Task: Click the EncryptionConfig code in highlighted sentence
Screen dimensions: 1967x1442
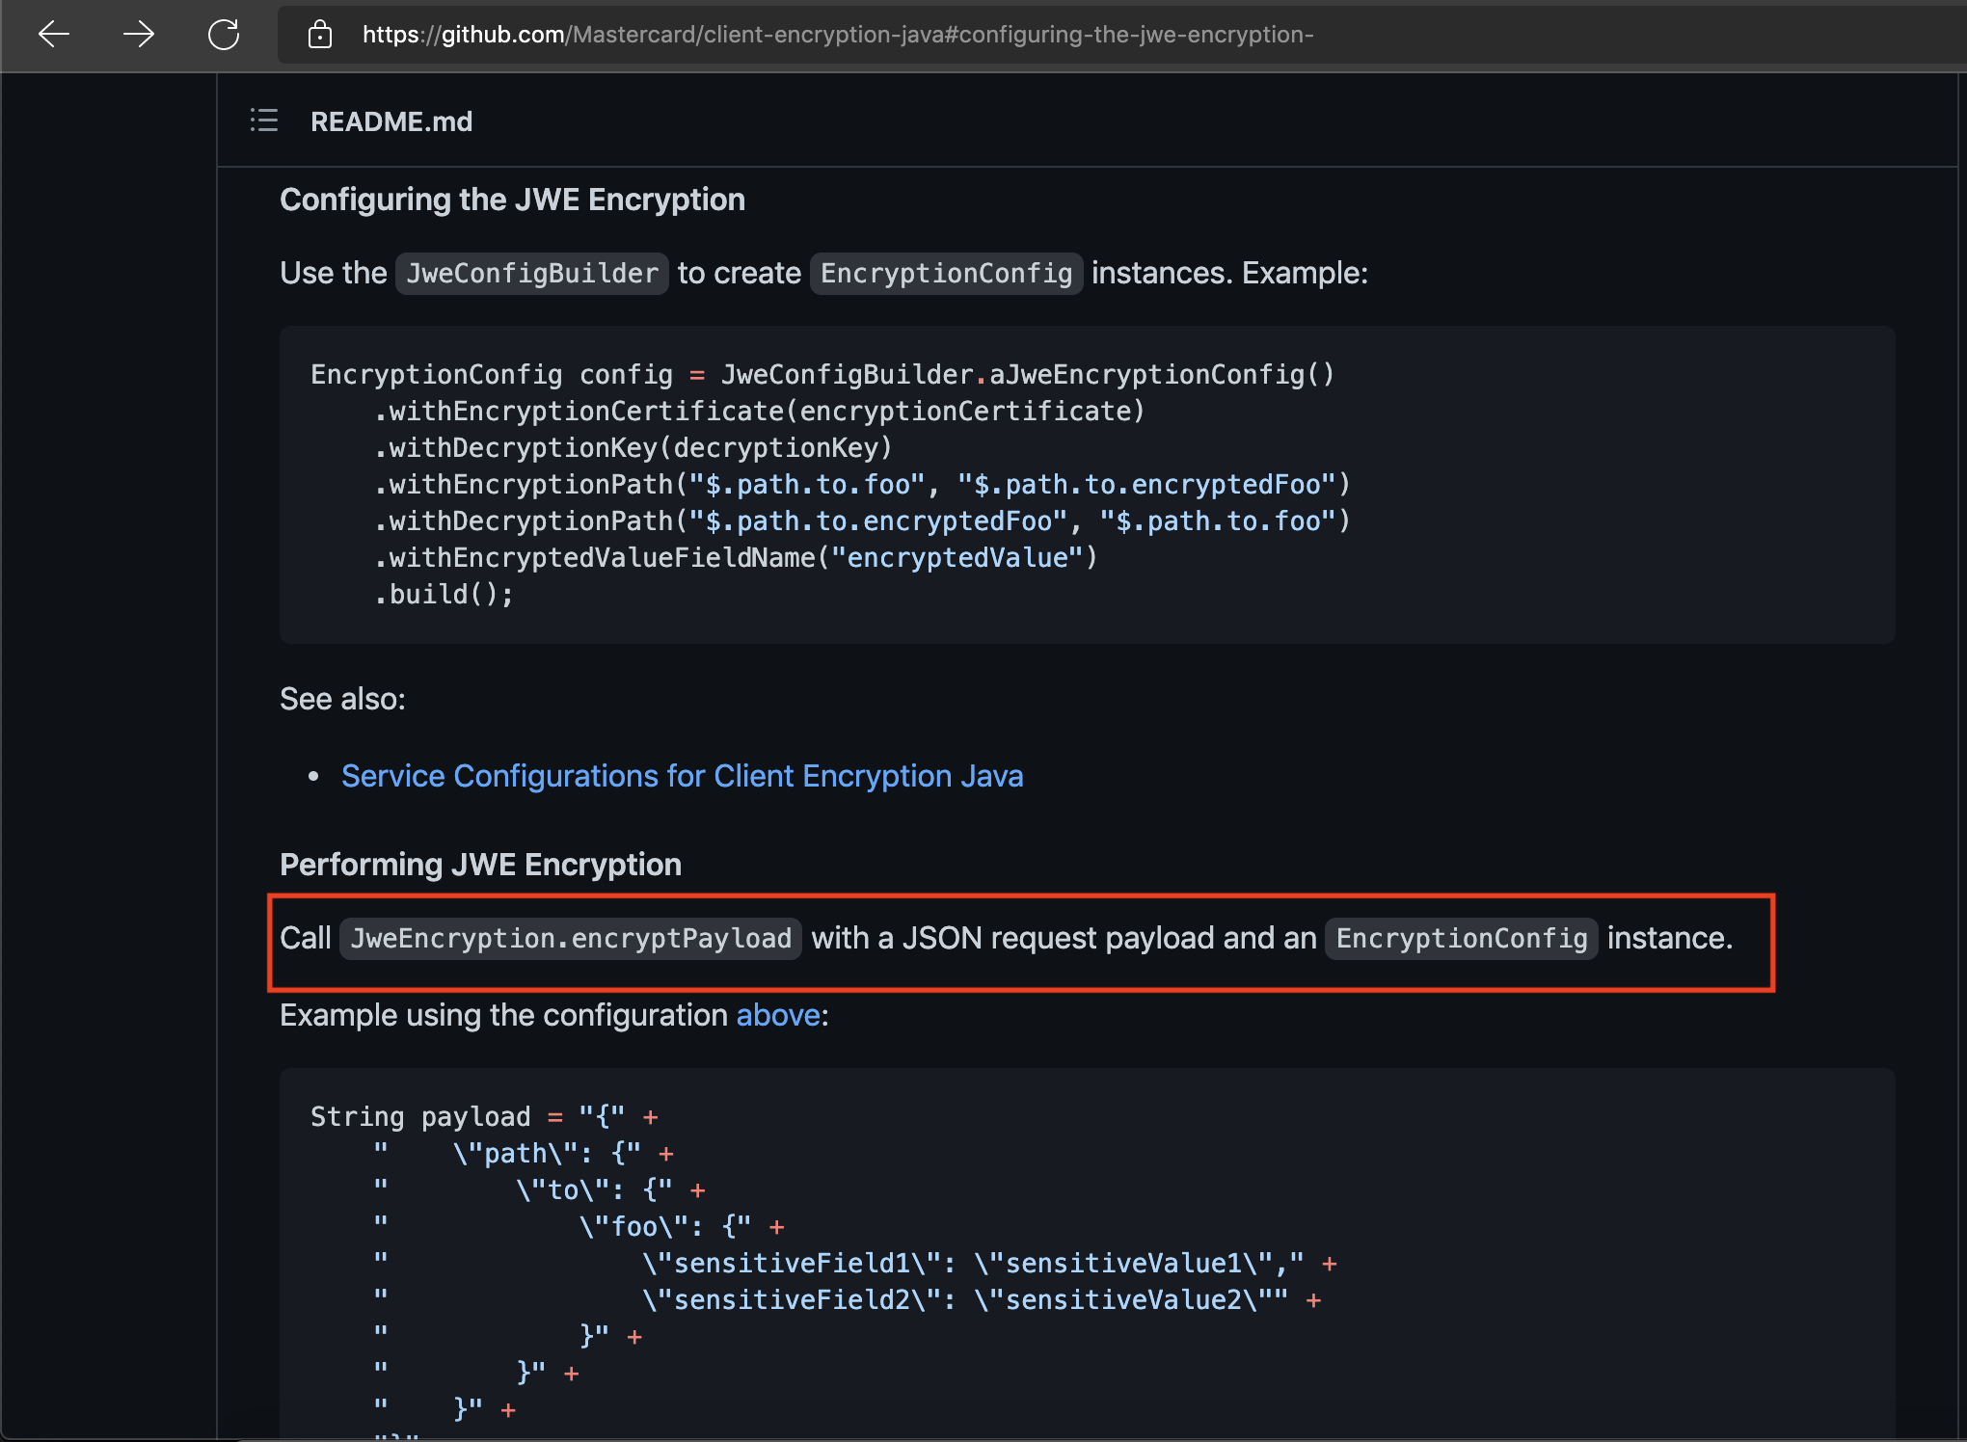Action: 1461,939
